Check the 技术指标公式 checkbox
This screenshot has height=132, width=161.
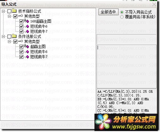coord(9,11)
